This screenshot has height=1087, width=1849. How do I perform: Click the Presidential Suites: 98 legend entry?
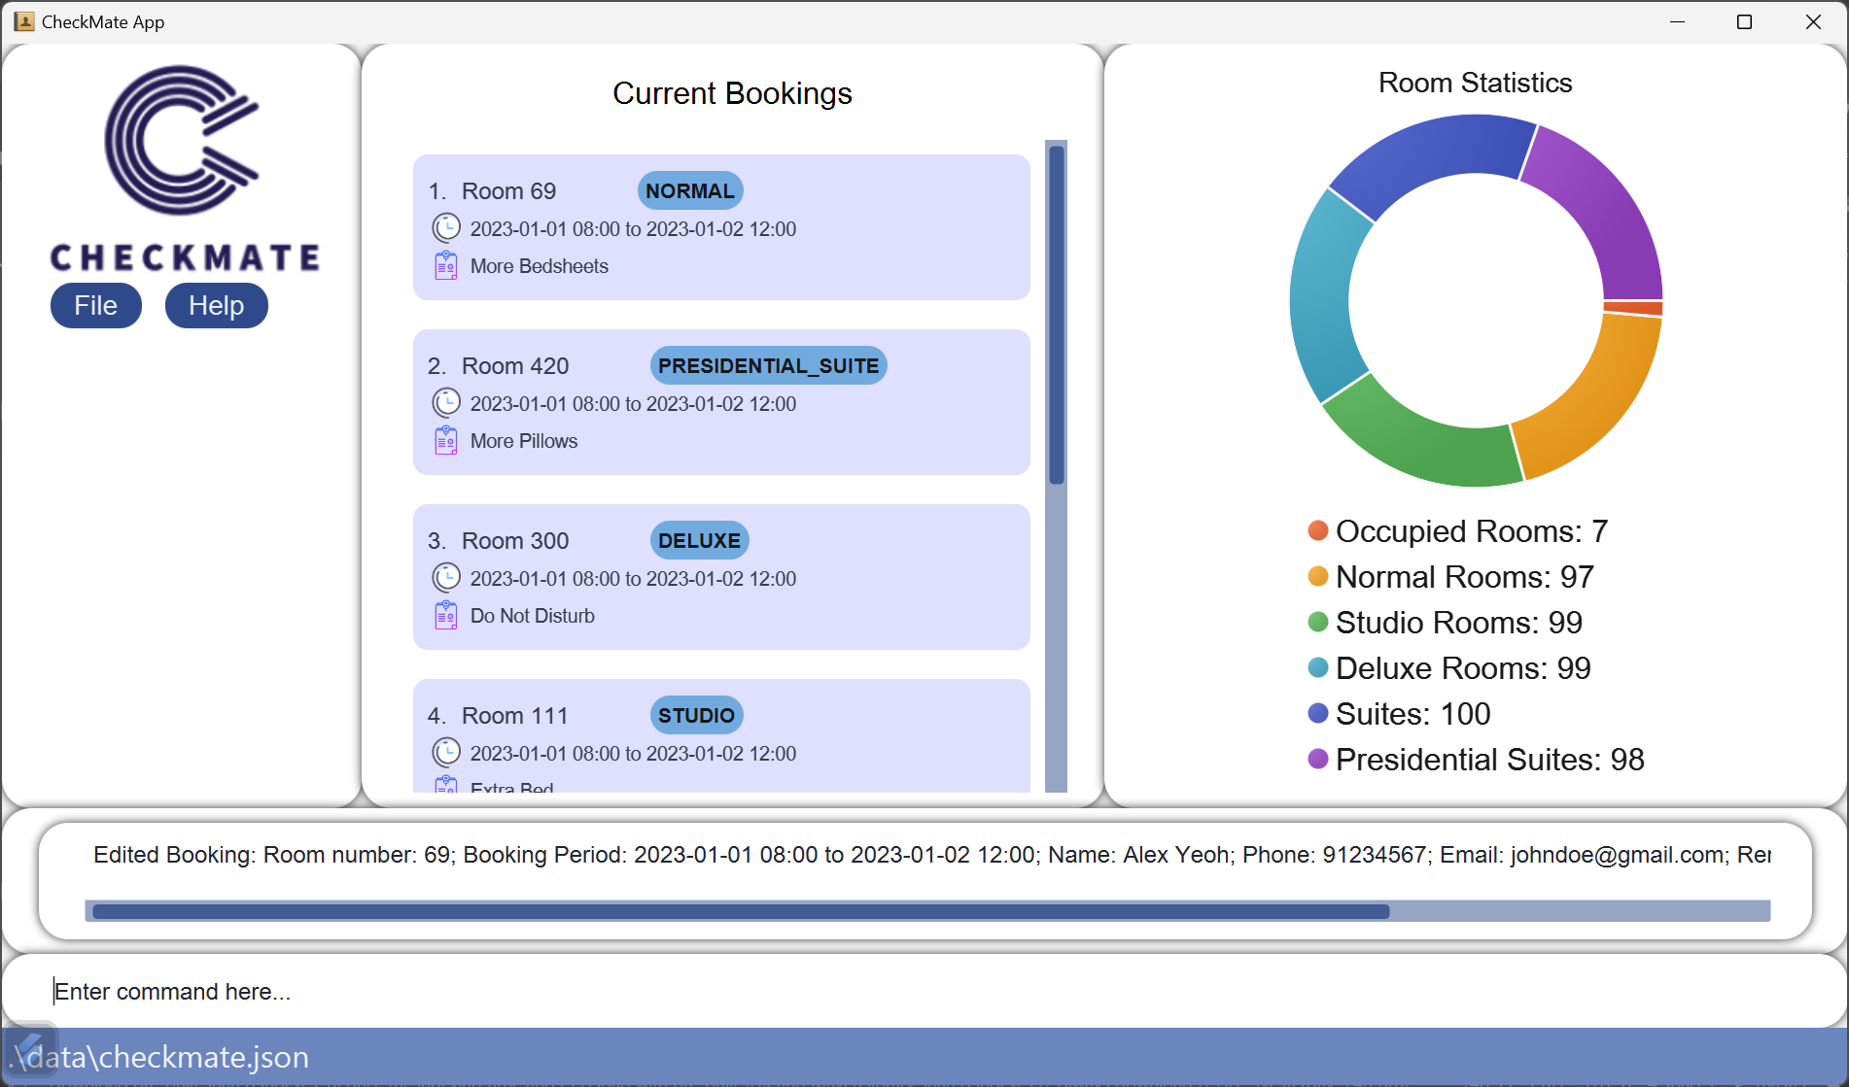tap(1477, 760)
